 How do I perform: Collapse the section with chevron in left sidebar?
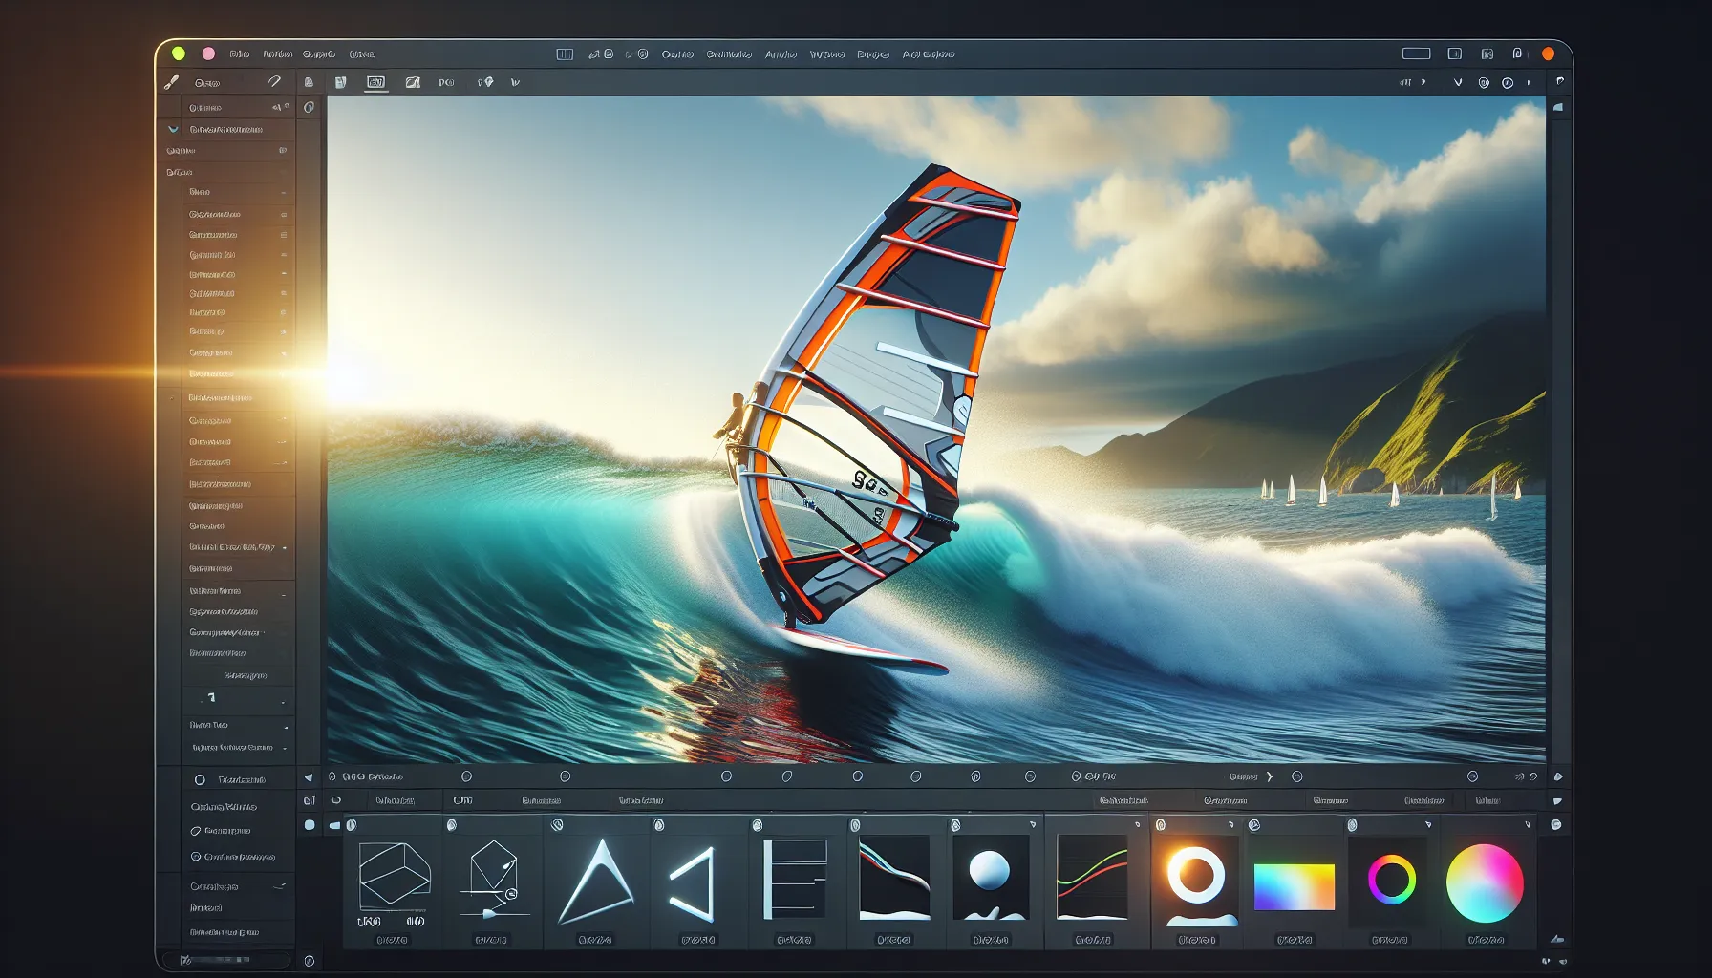coord(173,129)
